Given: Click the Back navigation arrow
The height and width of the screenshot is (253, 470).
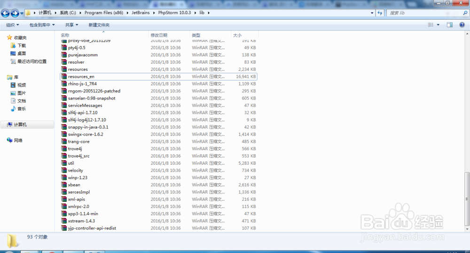Looking at the screenshot, I should point(5,13).
